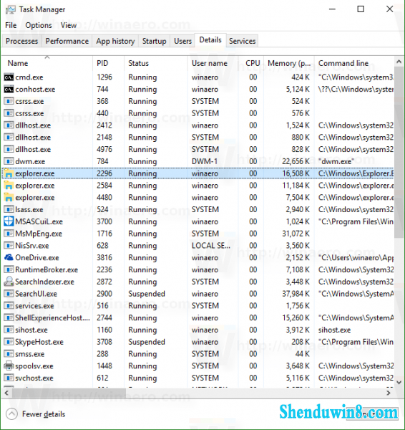Image resolution: width=405 pixels, height=430 pixels.
Task: Click folder icon of explorer.exe PID 4480
Action: click(9, 198)
